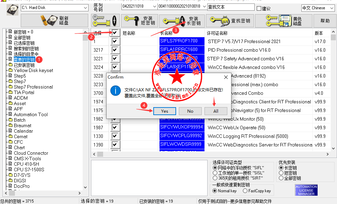Open the Yellow Disk keyset folder
The width and height of the screenshot is (337, 204).
(x=33, y=70)
